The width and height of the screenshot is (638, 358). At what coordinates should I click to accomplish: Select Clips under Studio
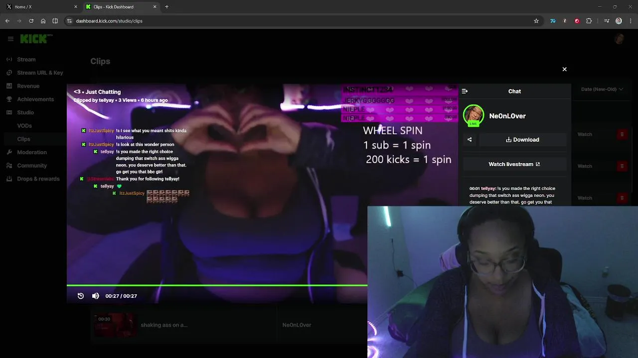[23, 139]
